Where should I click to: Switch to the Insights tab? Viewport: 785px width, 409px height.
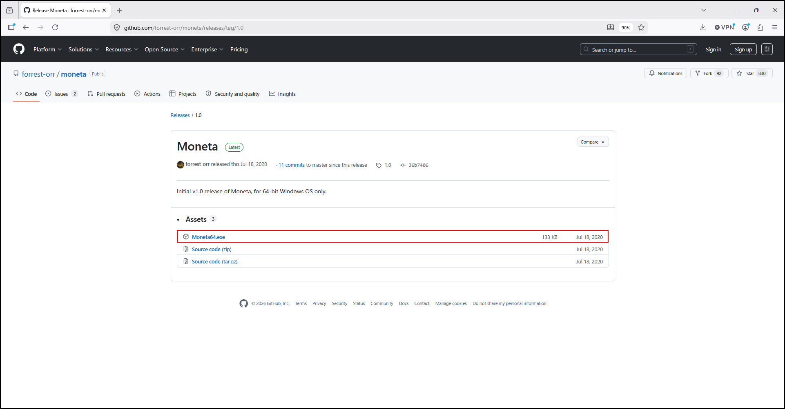point(282,94)
